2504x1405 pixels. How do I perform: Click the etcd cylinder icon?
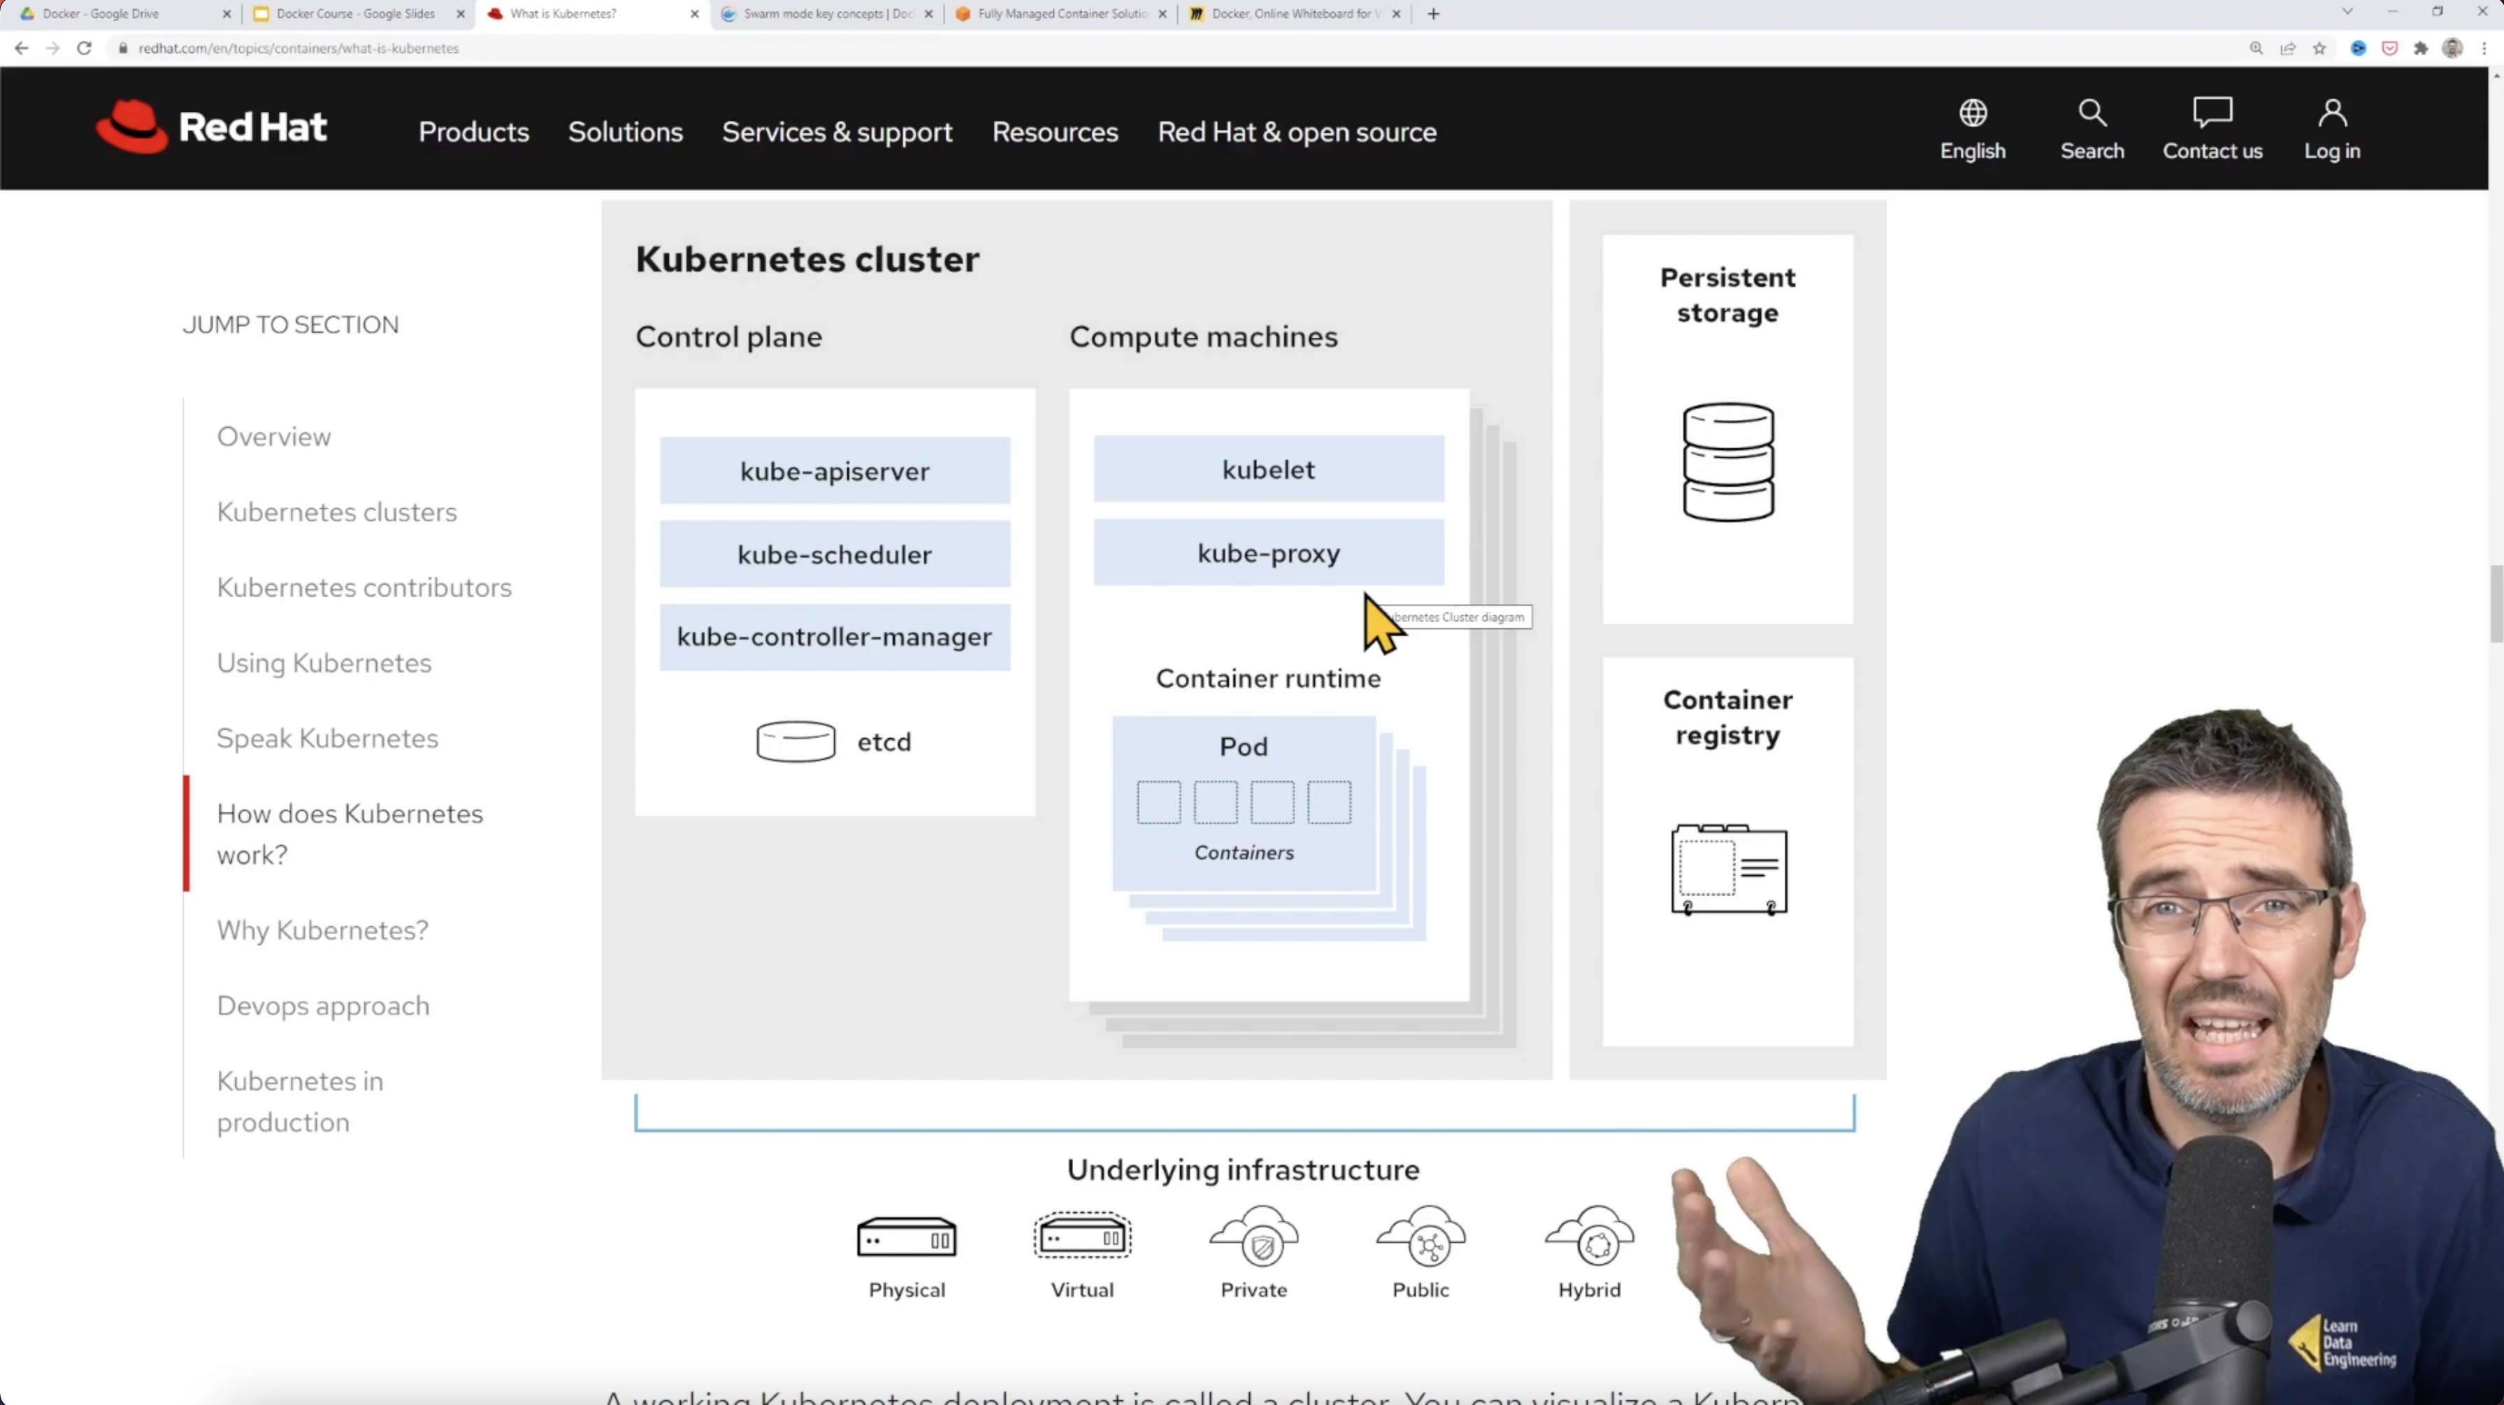795,741
